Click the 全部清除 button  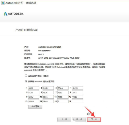35,107
